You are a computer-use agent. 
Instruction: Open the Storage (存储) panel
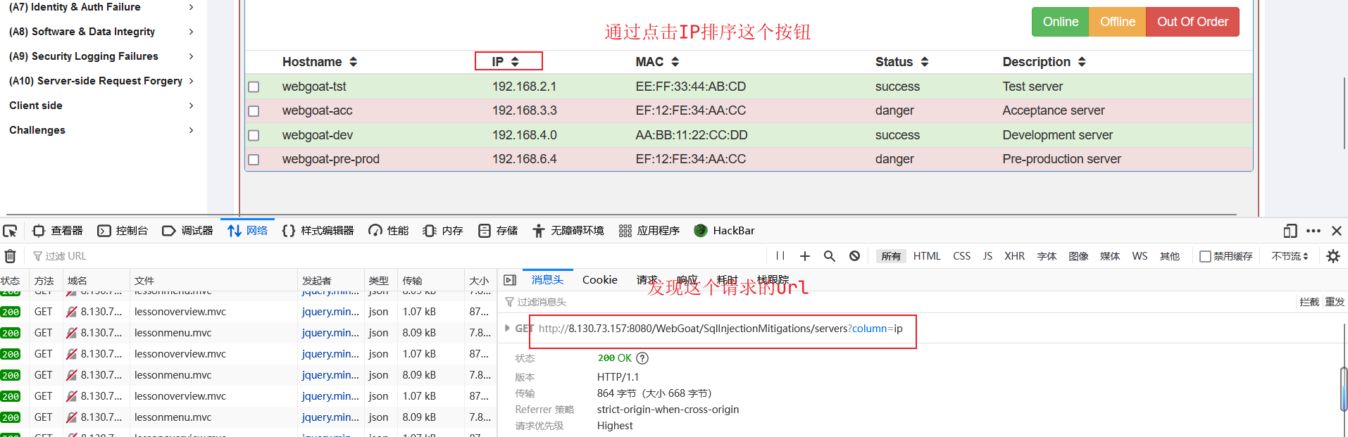tap(498, 231)
